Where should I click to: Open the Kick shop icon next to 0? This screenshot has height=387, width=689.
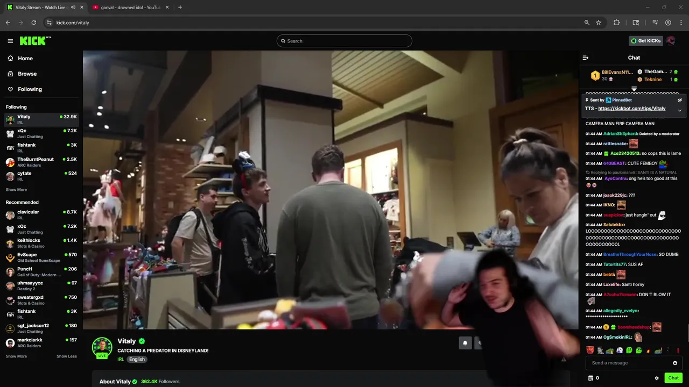tap(590, 378)
